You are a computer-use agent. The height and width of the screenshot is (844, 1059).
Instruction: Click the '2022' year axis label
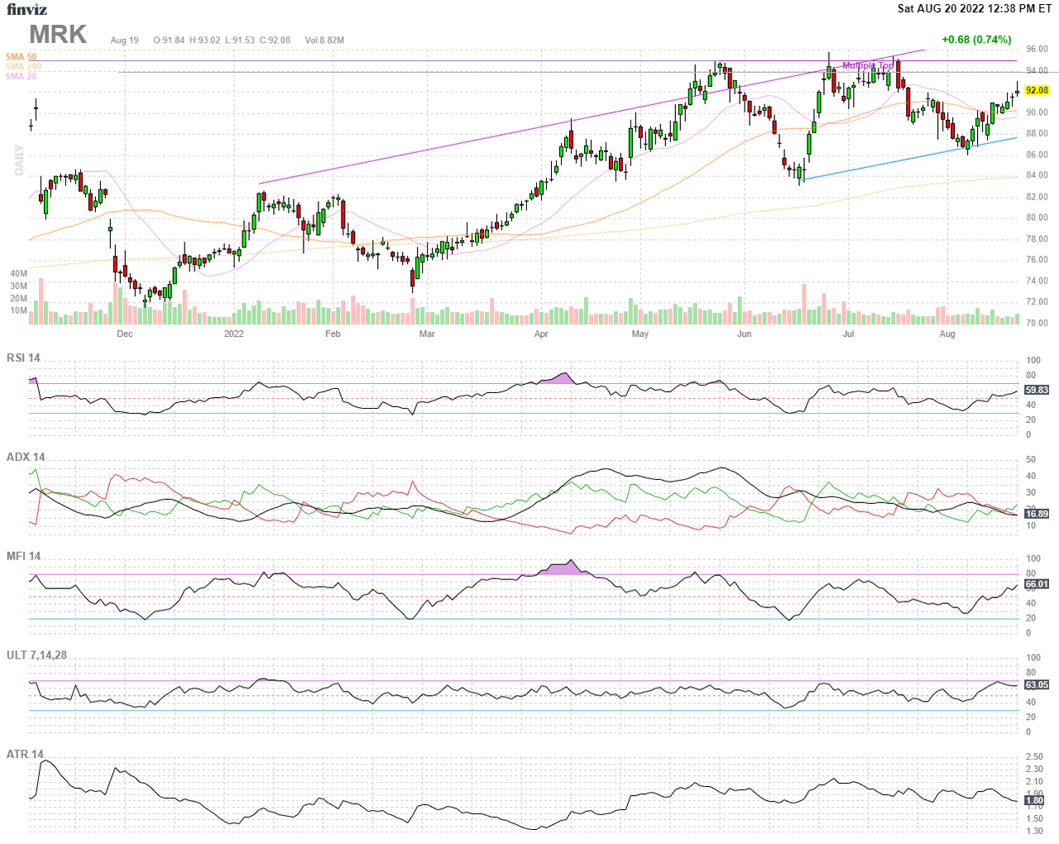tap(234, 334)
